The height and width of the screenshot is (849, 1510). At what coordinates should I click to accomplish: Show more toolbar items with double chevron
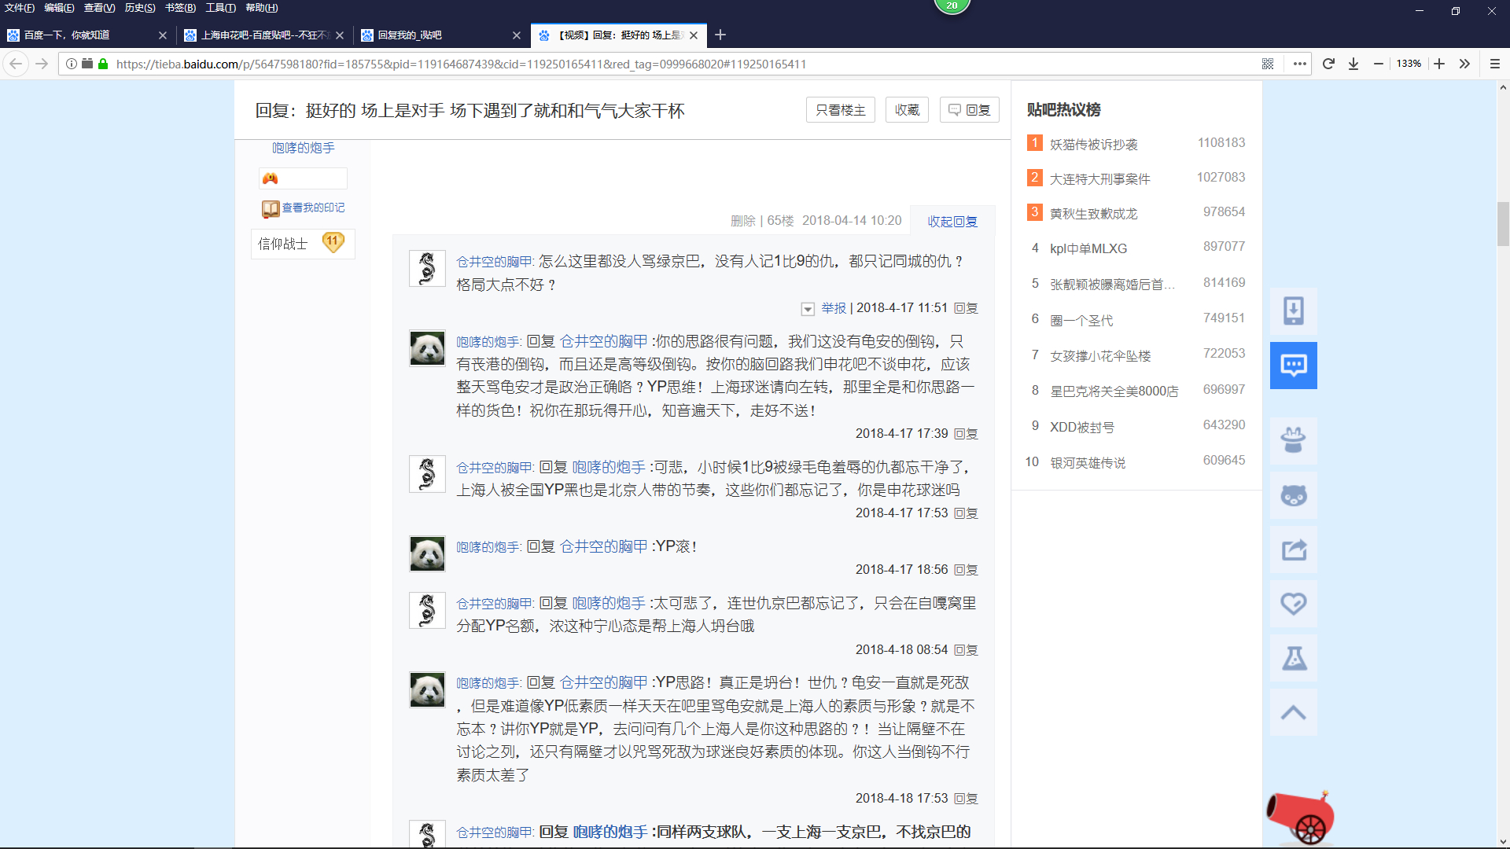pyautogui.click(x=1464, y=64)
